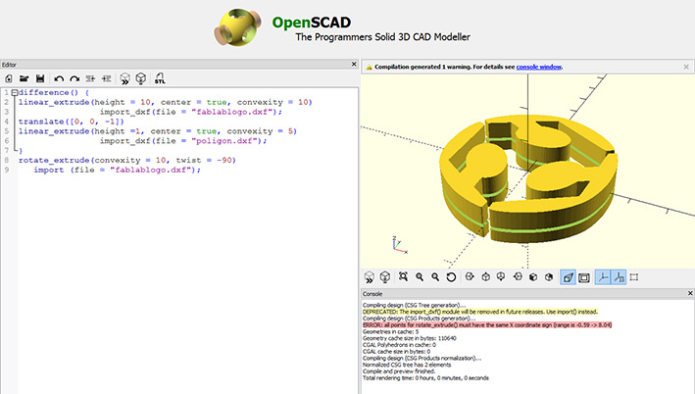This screenshot has width=695, height=394.
Task: Click "rotate_extrude" on line 8
Action: pos(54,161)
